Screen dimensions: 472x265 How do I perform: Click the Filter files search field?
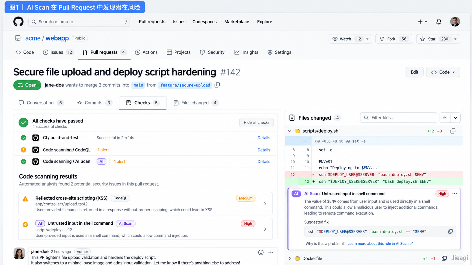[x=398, y=118]
